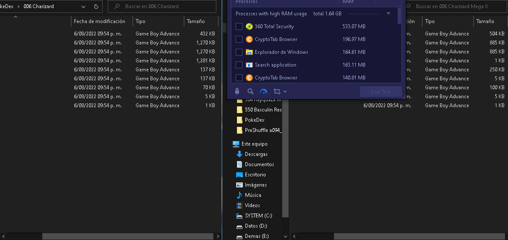Refresh the 006 Charizard folder view

coord(96,6)
